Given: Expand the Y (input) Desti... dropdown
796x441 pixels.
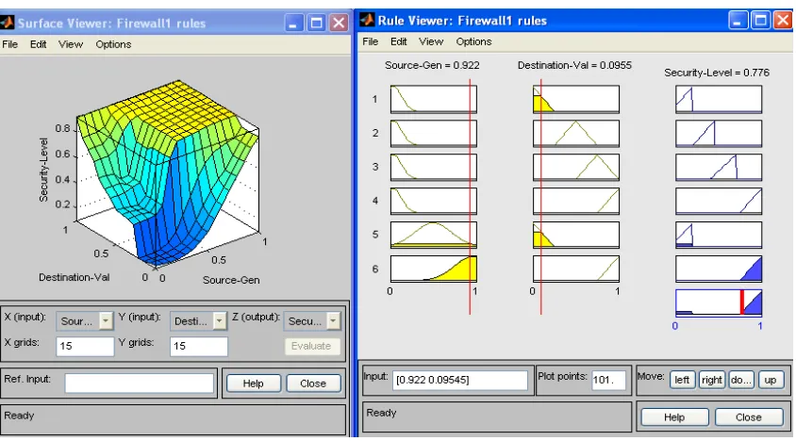Looking at the screenshot, I should (220, 320).
